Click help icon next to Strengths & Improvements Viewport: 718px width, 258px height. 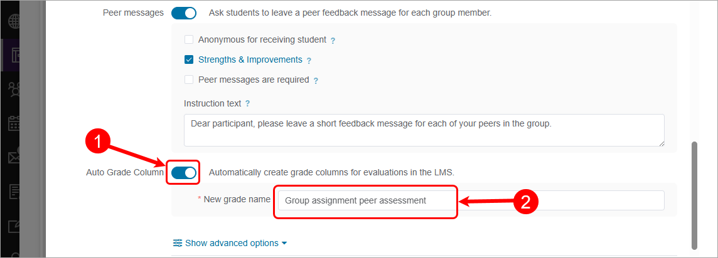tap(309, 61)
